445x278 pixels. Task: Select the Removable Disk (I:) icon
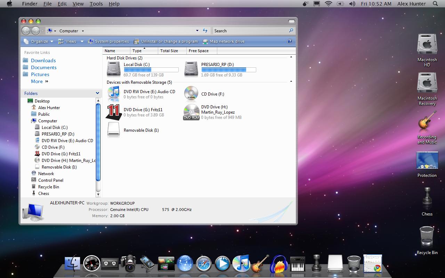click(x=114, y=130)
